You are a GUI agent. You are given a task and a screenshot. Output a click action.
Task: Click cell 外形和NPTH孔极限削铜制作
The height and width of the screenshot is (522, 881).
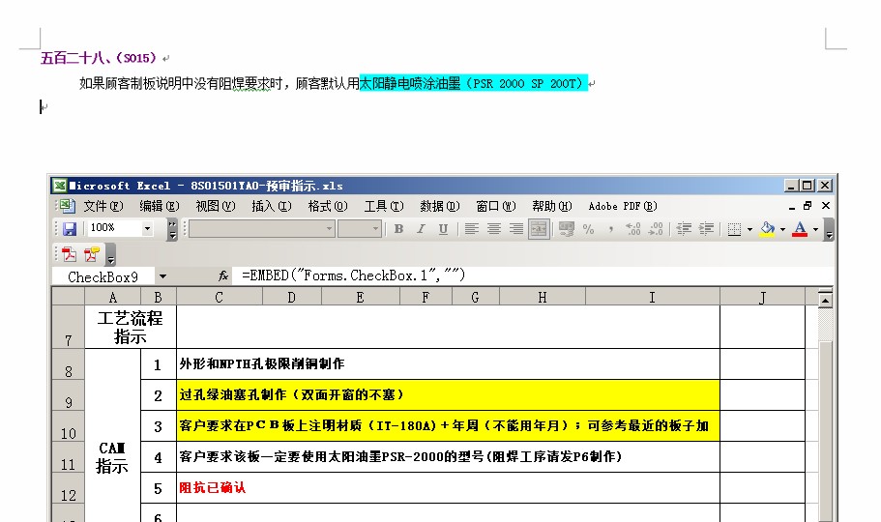click(x=448, y=364)
